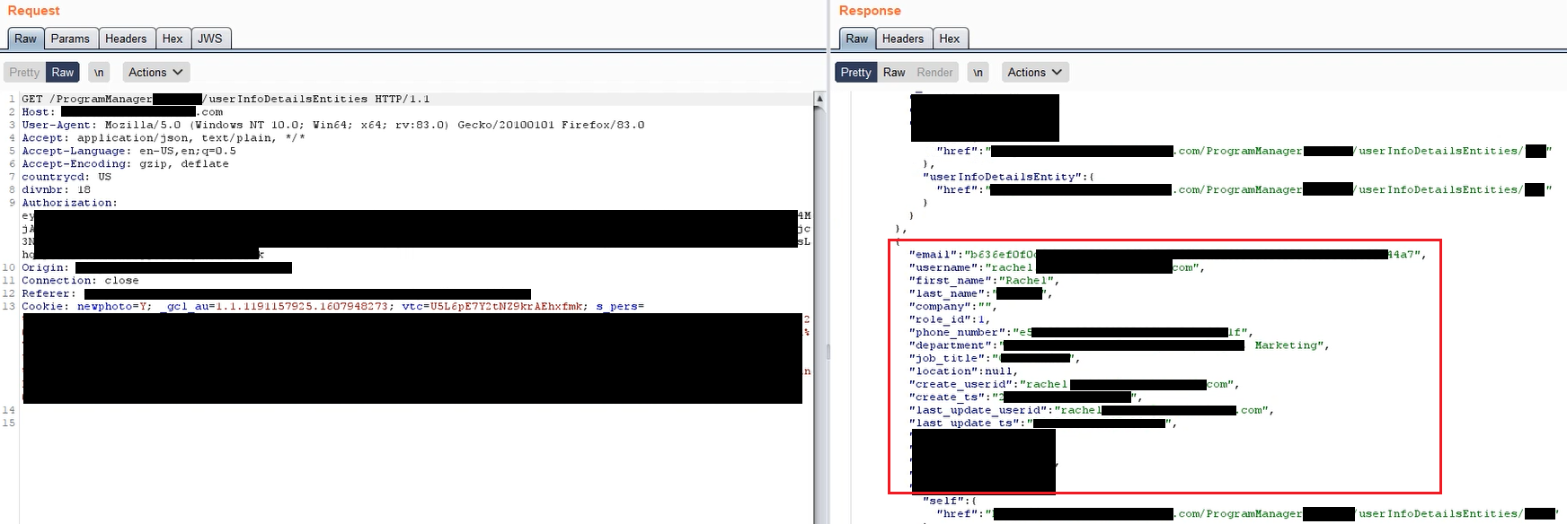This screenshot has width=1567, height=524.
Task: Select Raw view in Response panel
Action: [894, 73]
